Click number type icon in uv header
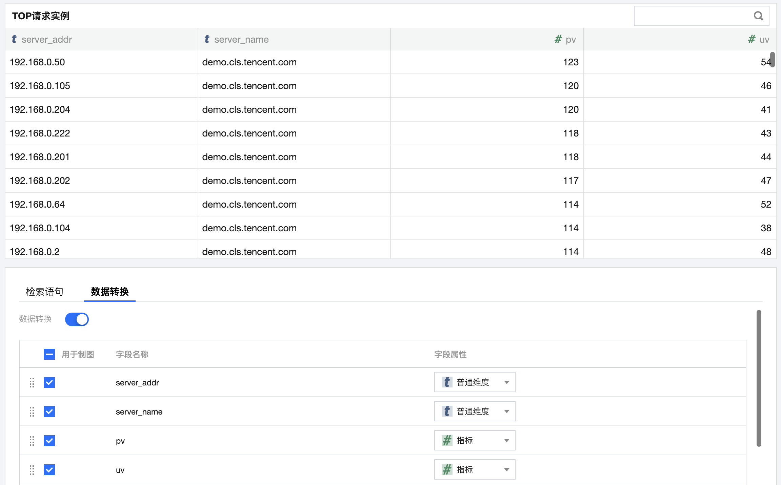This screenshot has height=485, width=781. click(752, 39)
